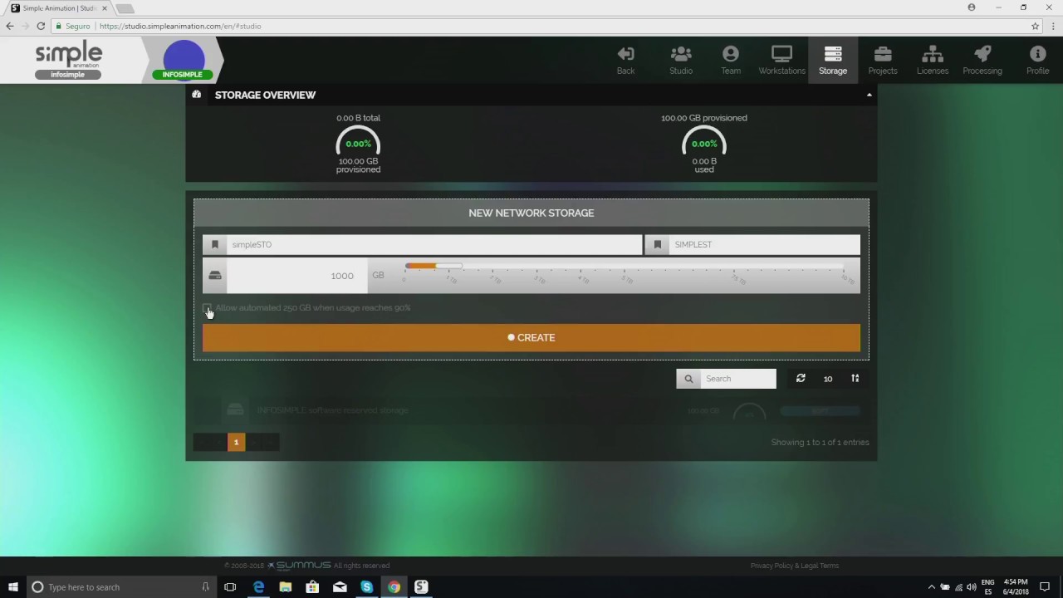Go to page 1

pyautogui.click(x=236, y=442)
